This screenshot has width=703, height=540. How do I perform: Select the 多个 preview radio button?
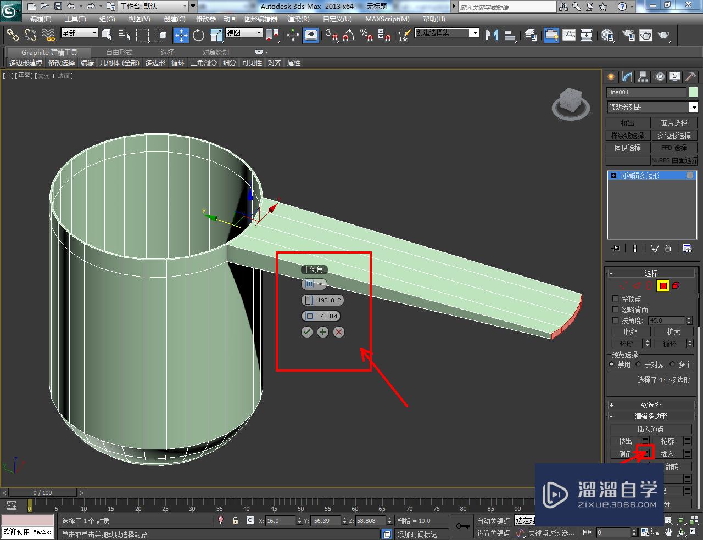pyautogui.click(x=672, y=364)
